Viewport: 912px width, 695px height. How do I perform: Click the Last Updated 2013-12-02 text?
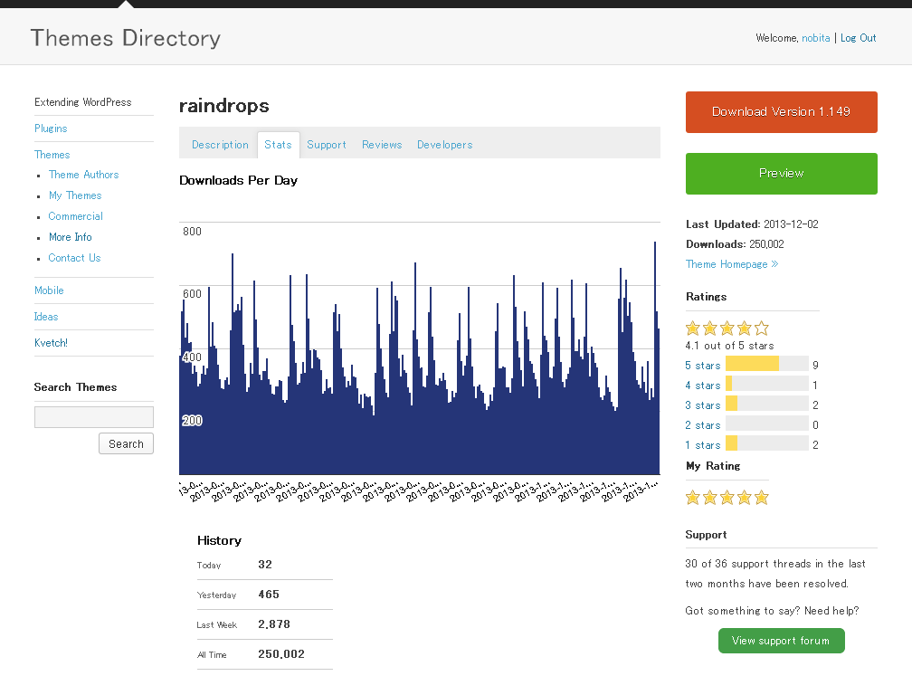pos(752,224)
